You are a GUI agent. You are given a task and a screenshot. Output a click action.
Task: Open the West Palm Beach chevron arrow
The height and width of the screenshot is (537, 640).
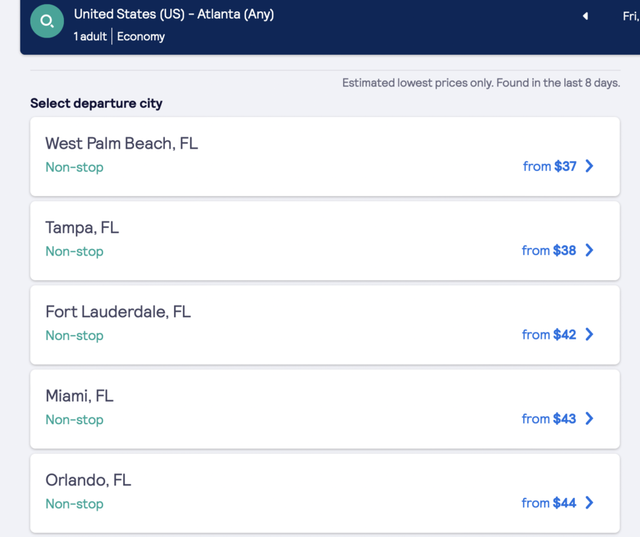pos(589,166)
